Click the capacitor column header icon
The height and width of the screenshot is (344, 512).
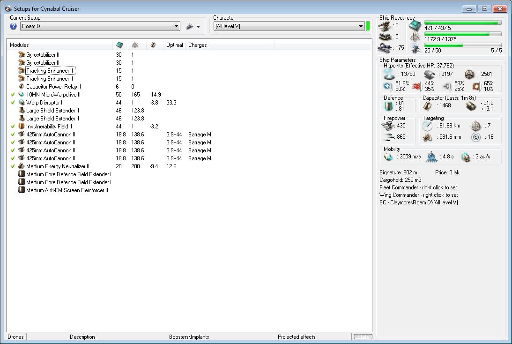tap(153, 45)
